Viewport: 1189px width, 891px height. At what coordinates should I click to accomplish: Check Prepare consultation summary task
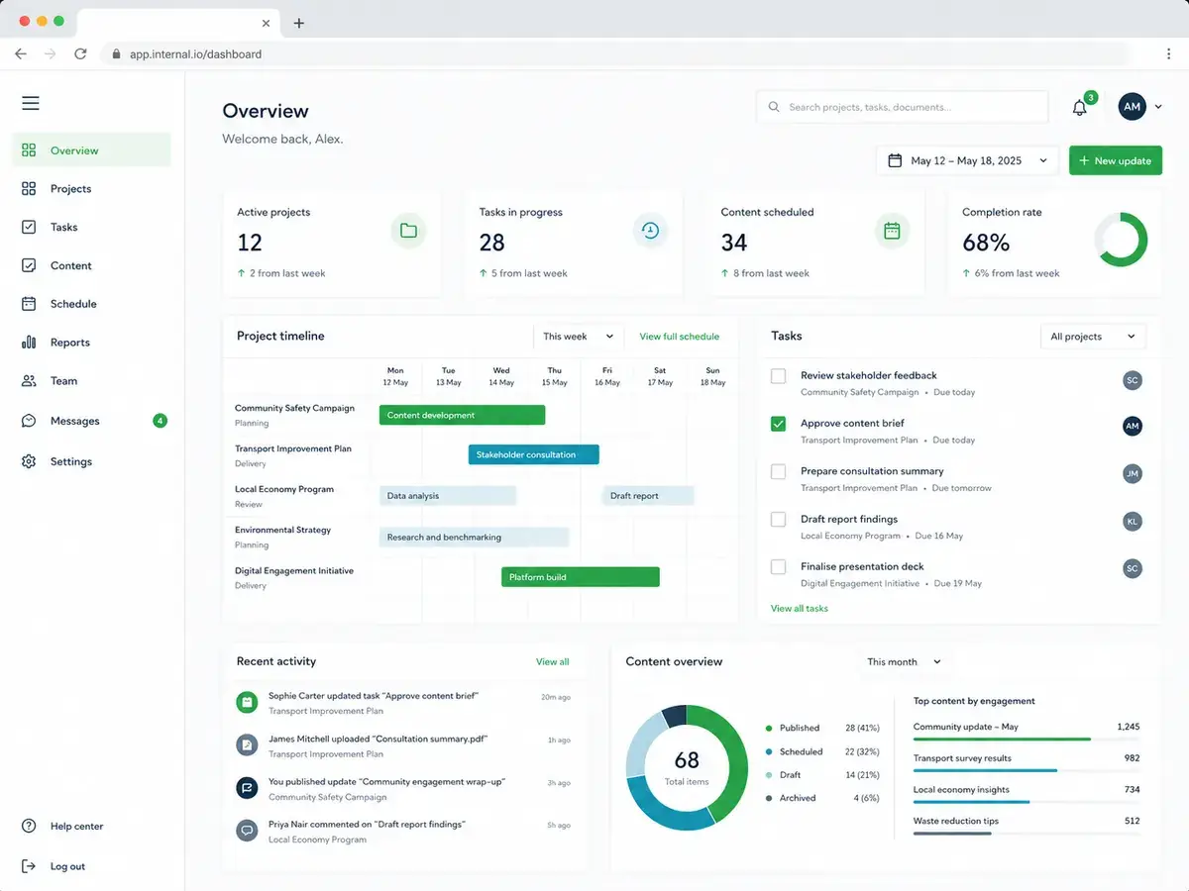[779, 471]
